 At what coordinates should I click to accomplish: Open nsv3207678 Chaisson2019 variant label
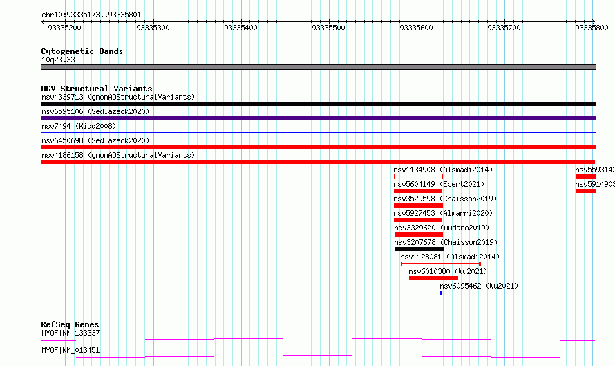(446, 242)
